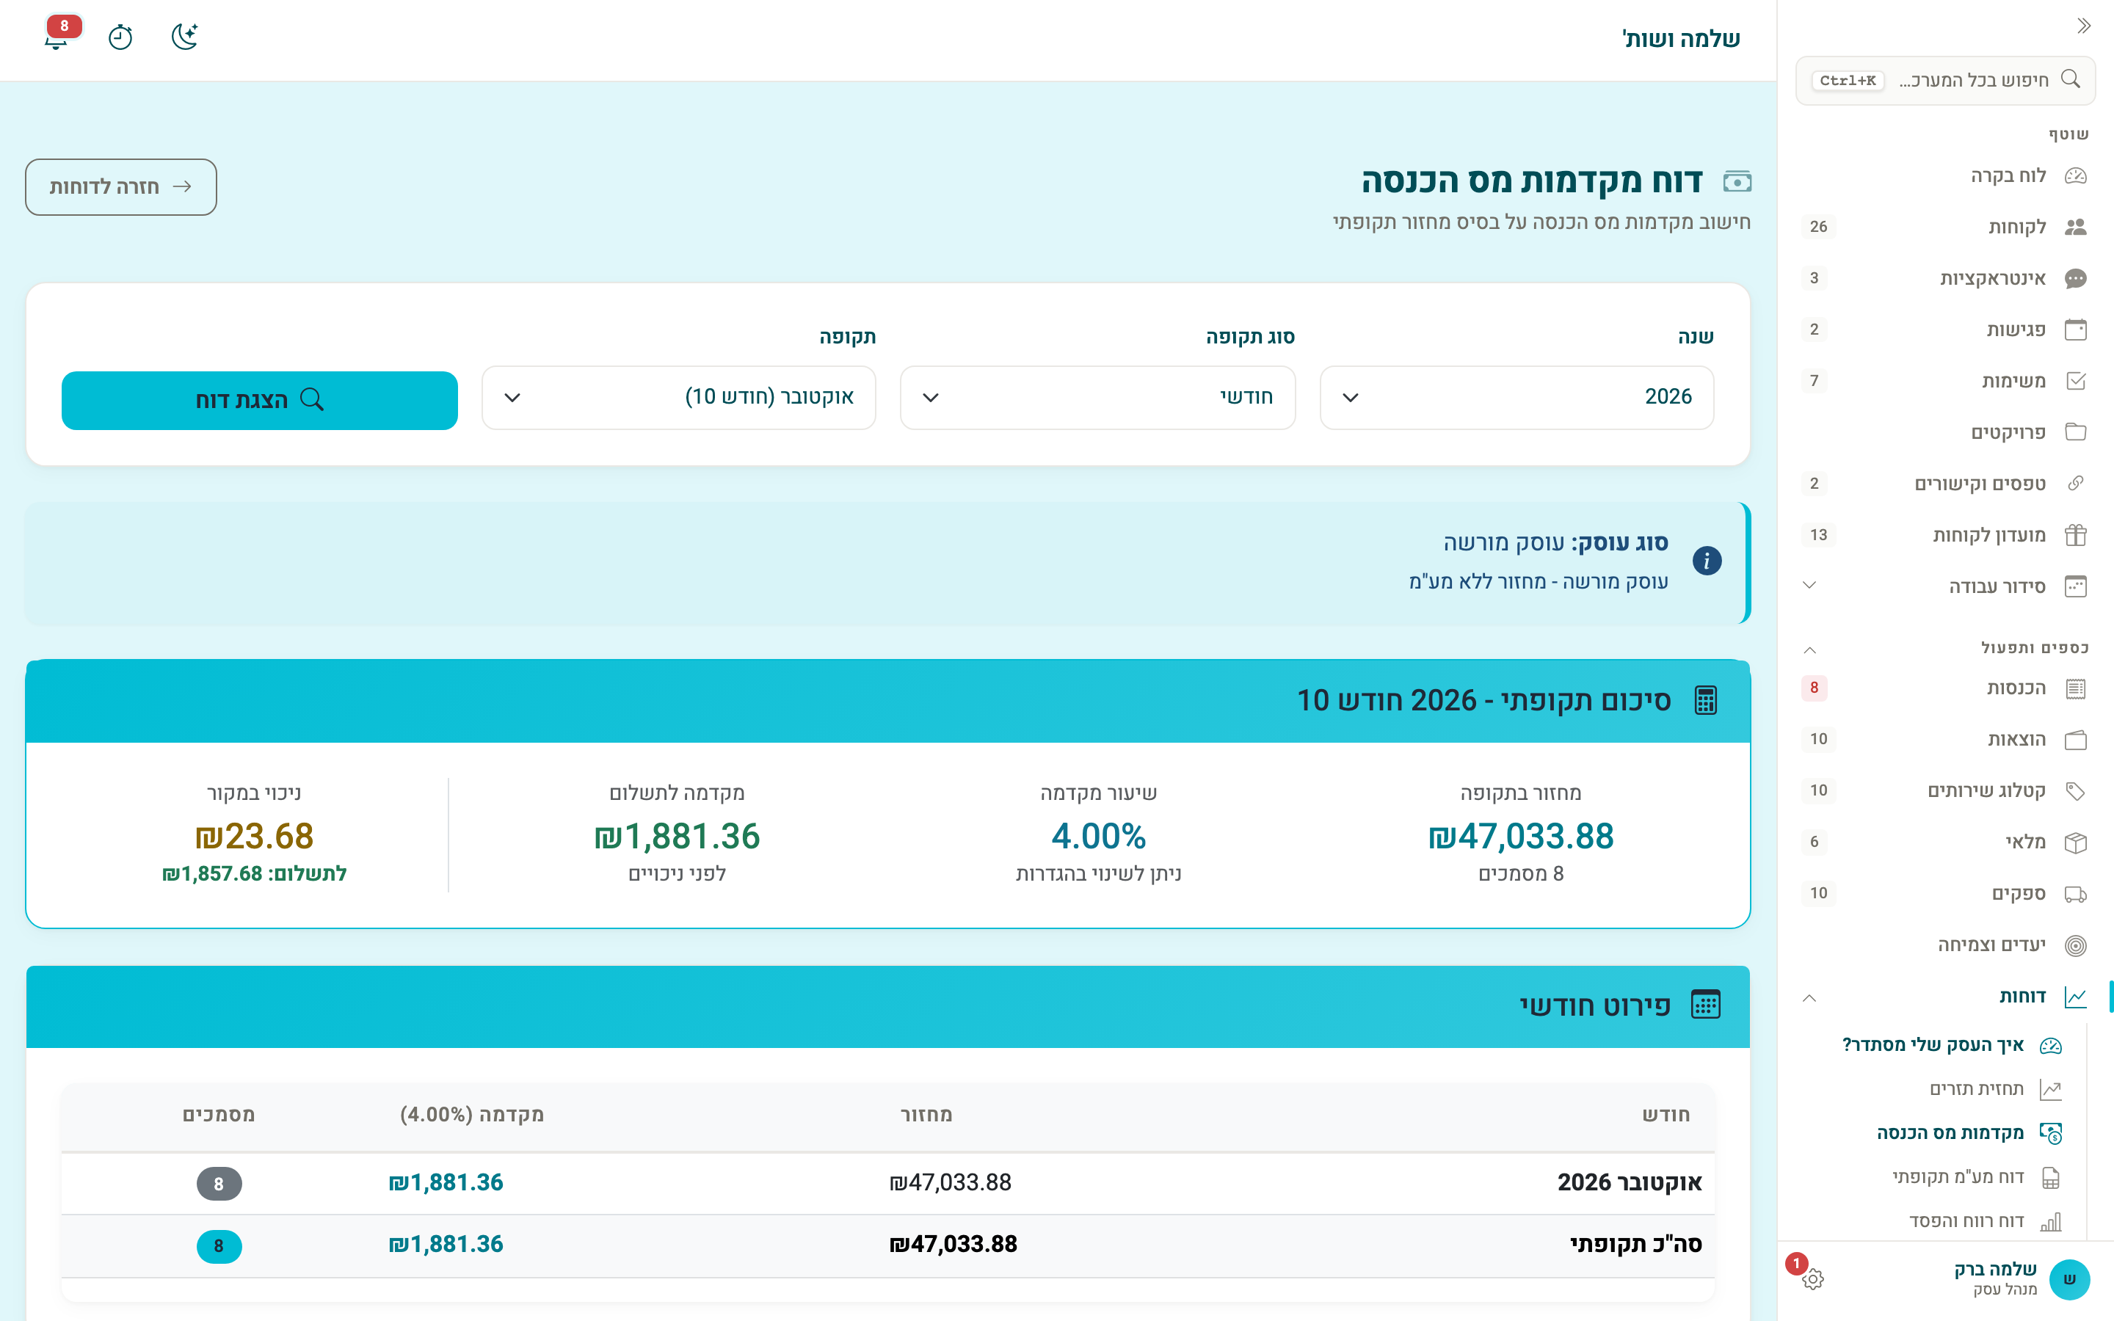Click הצגת דוח show report button

point(259,400)
